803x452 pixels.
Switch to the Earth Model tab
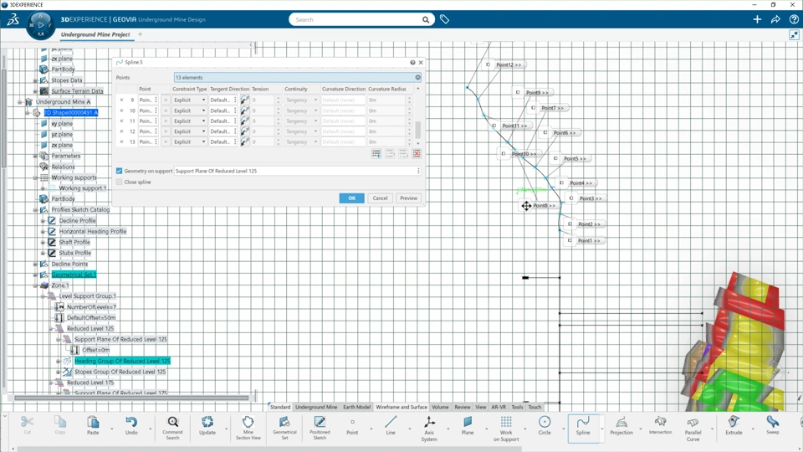click(356, 407)
